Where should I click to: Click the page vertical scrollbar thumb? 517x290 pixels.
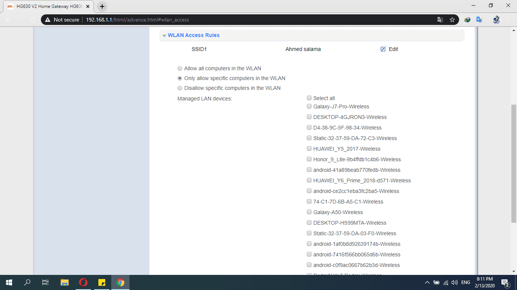(x=514, y=164)
